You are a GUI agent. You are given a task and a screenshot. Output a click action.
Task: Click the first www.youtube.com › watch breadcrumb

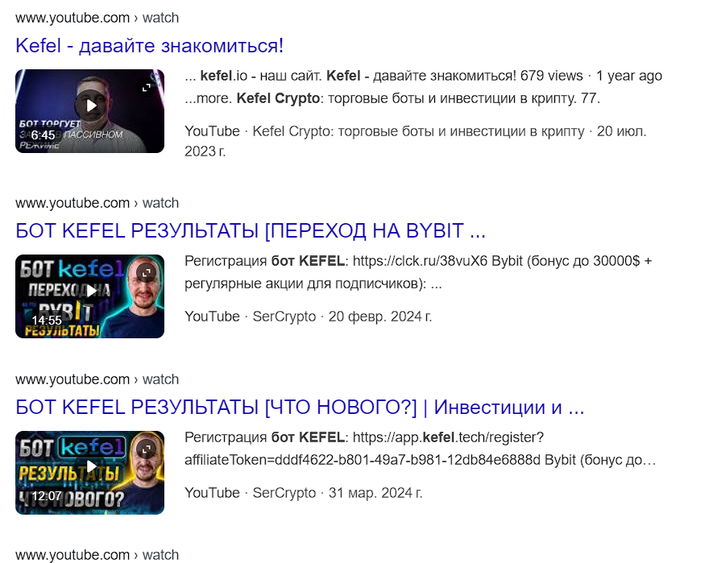pyautogui.click(x=97, y=18)
